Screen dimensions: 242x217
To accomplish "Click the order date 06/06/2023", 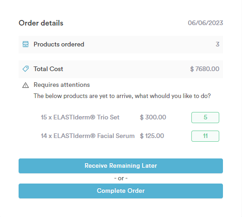I will point(205,23).
